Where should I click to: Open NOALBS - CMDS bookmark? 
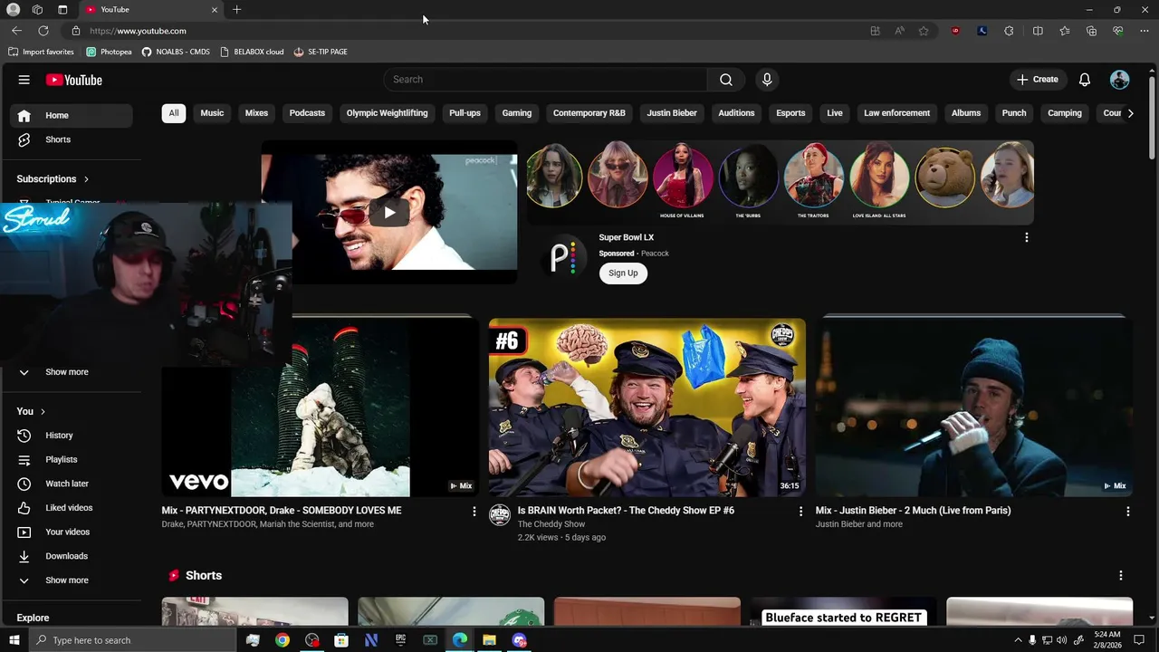[x=176, y=52]
